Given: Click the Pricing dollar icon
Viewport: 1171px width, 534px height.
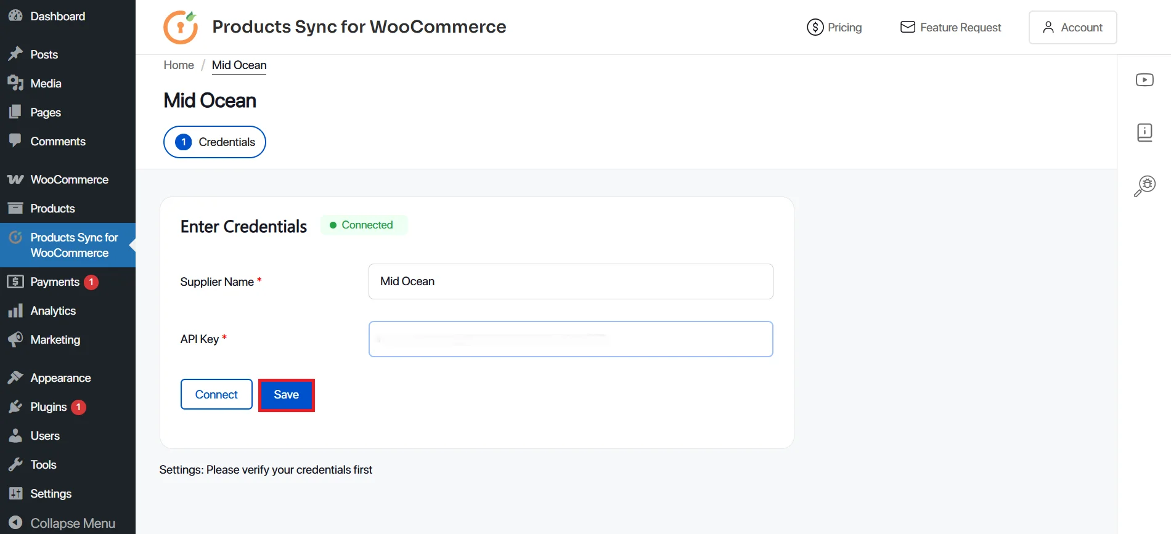Looking at the screenshot, I should (815, 27).
